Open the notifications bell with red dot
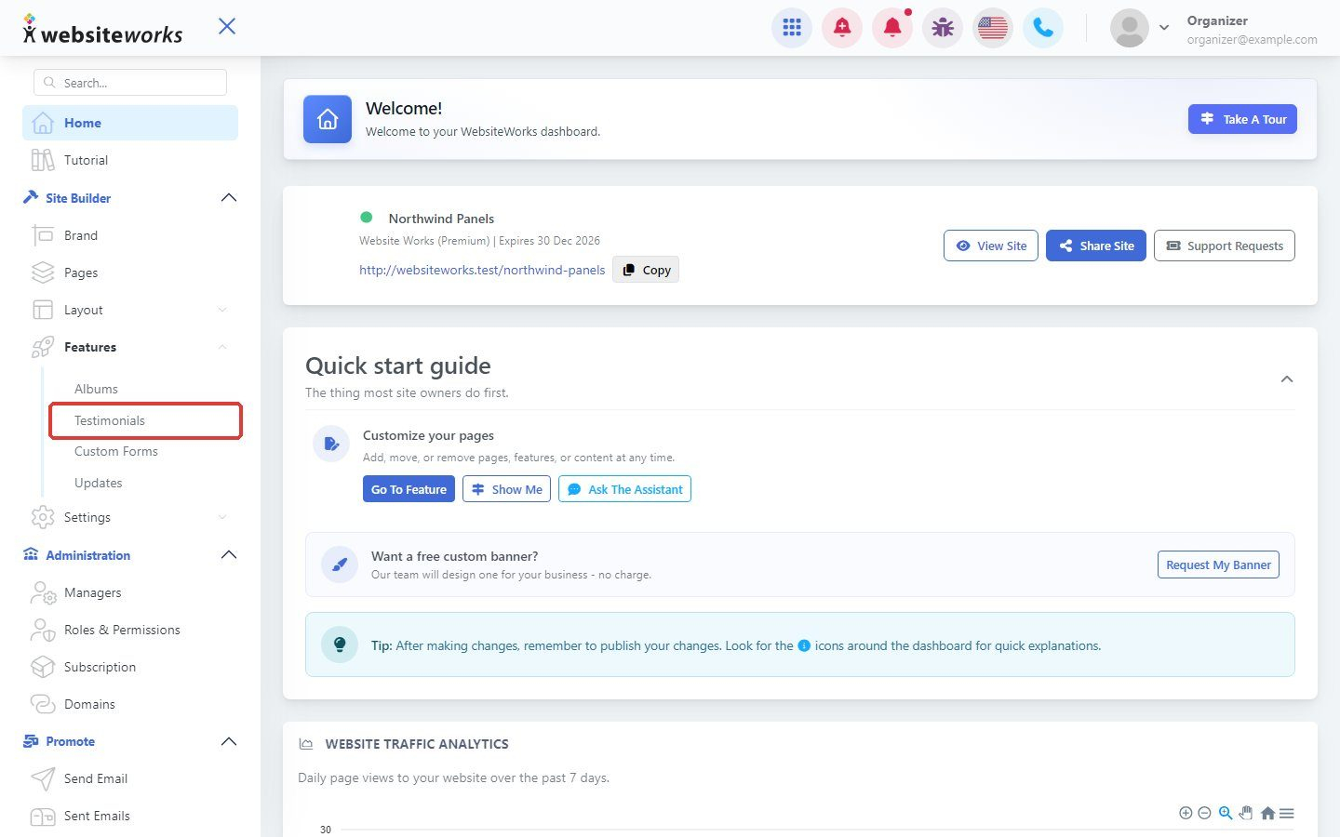This screenshot has height=837, width=1340. (x=892, y=28)
